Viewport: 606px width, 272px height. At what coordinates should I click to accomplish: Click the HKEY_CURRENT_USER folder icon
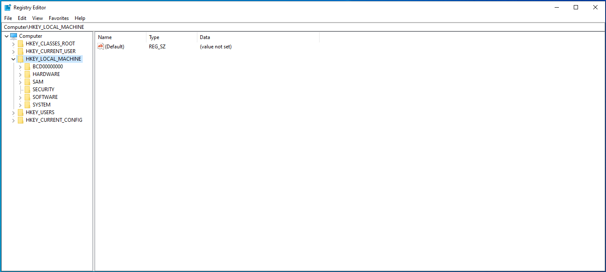click(x=20, y=51)
